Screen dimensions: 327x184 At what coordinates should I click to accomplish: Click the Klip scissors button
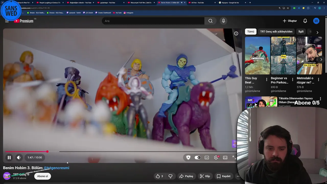click(205, 176)
